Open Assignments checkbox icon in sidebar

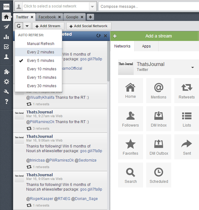pos(6,47)
